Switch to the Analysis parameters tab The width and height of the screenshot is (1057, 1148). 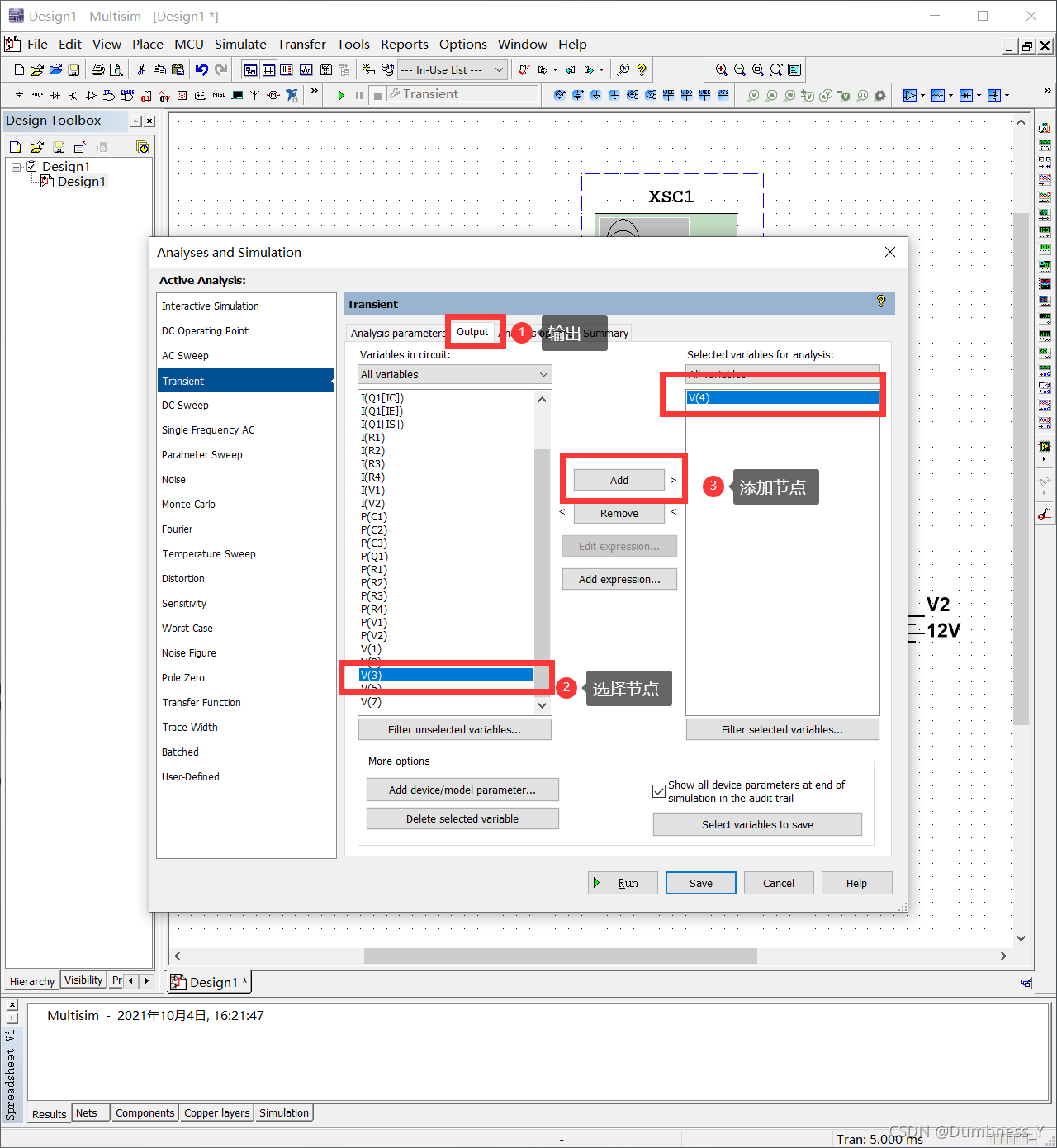398,333
